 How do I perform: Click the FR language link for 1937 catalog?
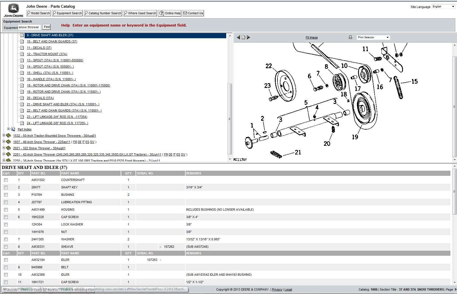click(x=75, y=142)
